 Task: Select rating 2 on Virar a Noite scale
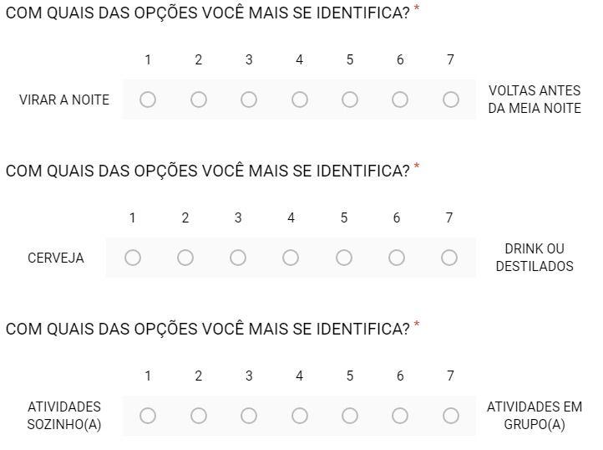[x=199, y=100]
